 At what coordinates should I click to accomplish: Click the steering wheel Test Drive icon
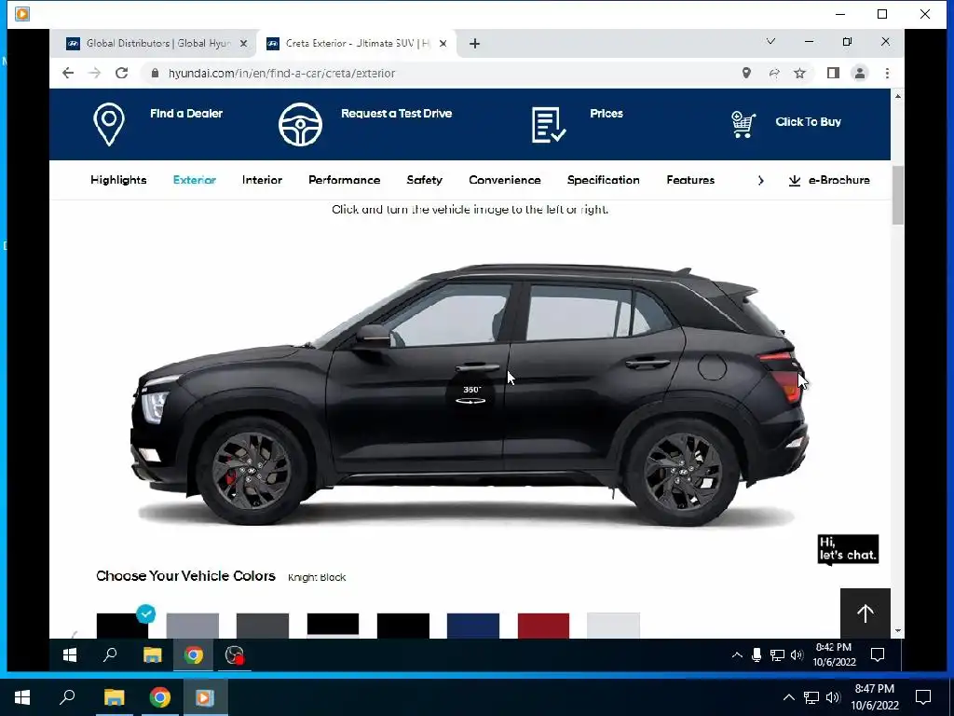[300, 124]
